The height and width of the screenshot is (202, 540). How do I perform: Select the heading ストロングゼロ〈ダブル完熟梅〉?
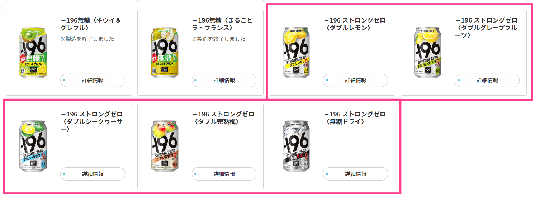point(223,118)
